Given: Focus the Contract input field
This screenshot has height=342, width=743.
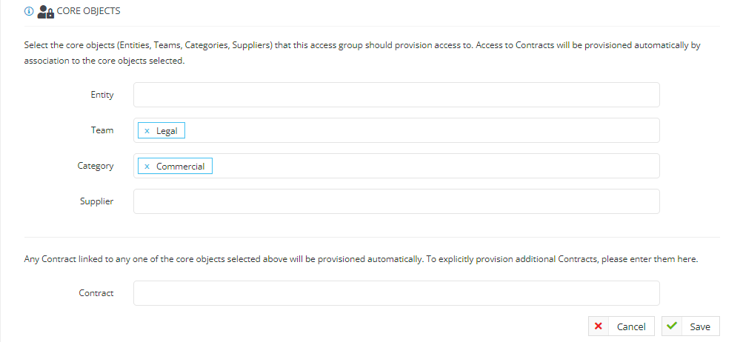Looking at the screenshot, I should 396,293.
